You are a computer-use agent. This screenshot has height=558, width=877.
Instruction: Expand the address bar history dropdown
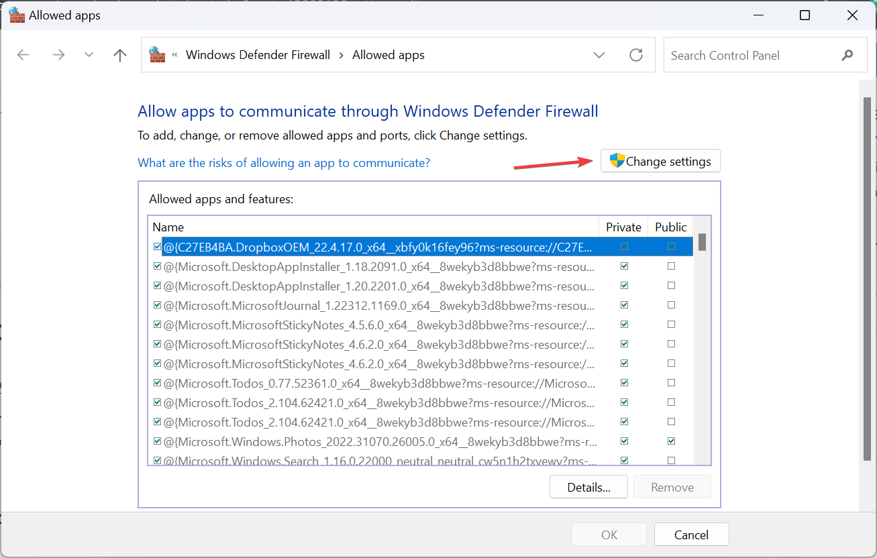point(599,55)
